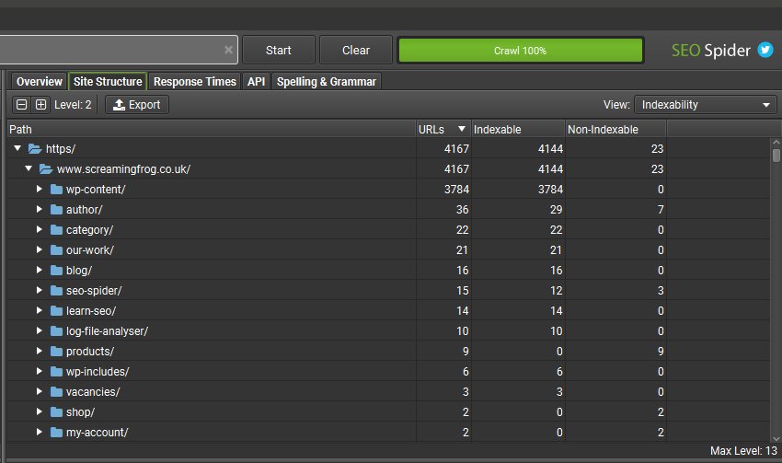This screenshot has width=782, height=463.
Task: Click the scrollbar up arrow
Action: [x=776, y=142]
